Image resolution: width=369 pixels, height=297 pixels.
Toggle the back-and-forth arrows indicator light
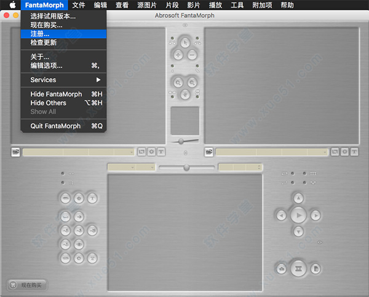[293, 182]
